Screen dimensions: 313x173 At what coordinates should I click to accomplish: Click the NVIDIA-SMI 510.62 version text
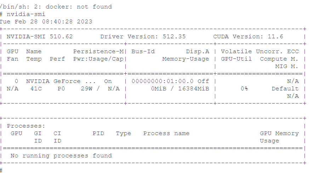point(40,37)
